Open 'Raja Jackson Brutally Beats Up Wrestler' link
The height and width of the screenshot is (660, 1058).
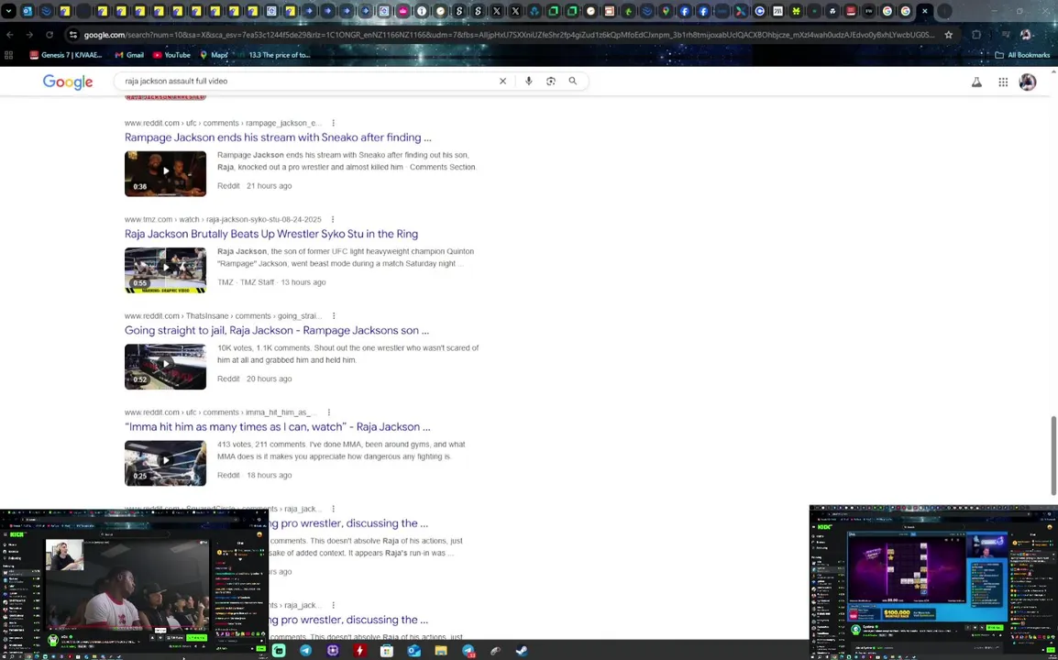click(271, 234)
